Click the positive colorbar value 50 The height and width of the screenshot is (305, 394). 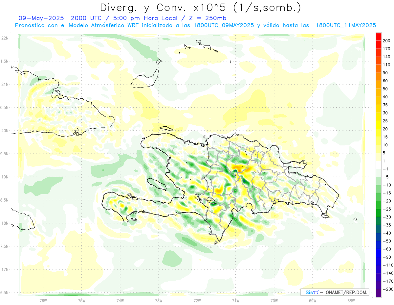click(x=386, y=89)
